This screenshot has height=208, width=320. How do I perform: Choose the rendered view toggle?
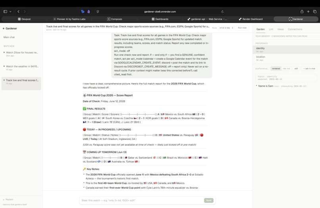point(276,68)
